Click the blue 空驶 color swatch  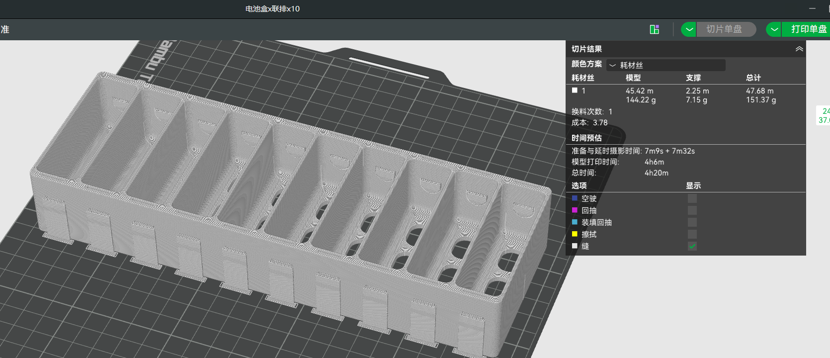(x=575, y=198)
